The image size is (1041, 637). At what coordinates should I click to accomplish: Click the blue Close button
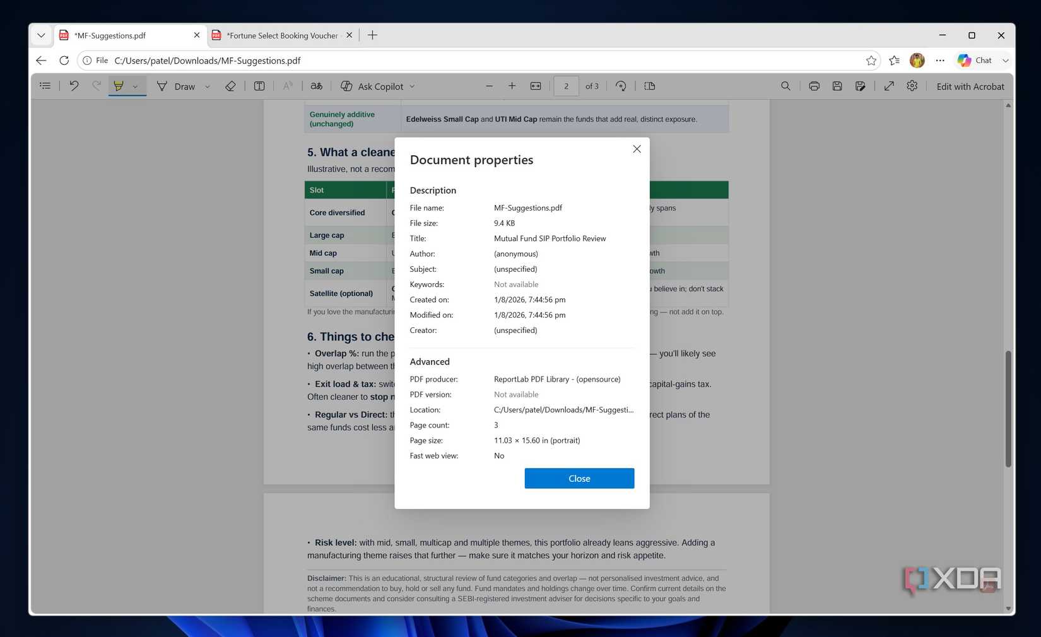[x=579, y=478]
